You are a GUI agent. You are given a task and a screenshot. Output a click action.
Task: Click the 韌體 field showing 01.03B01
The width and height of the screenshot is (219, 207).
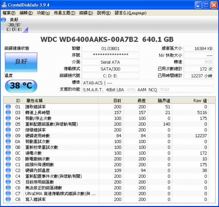(111, 49)
